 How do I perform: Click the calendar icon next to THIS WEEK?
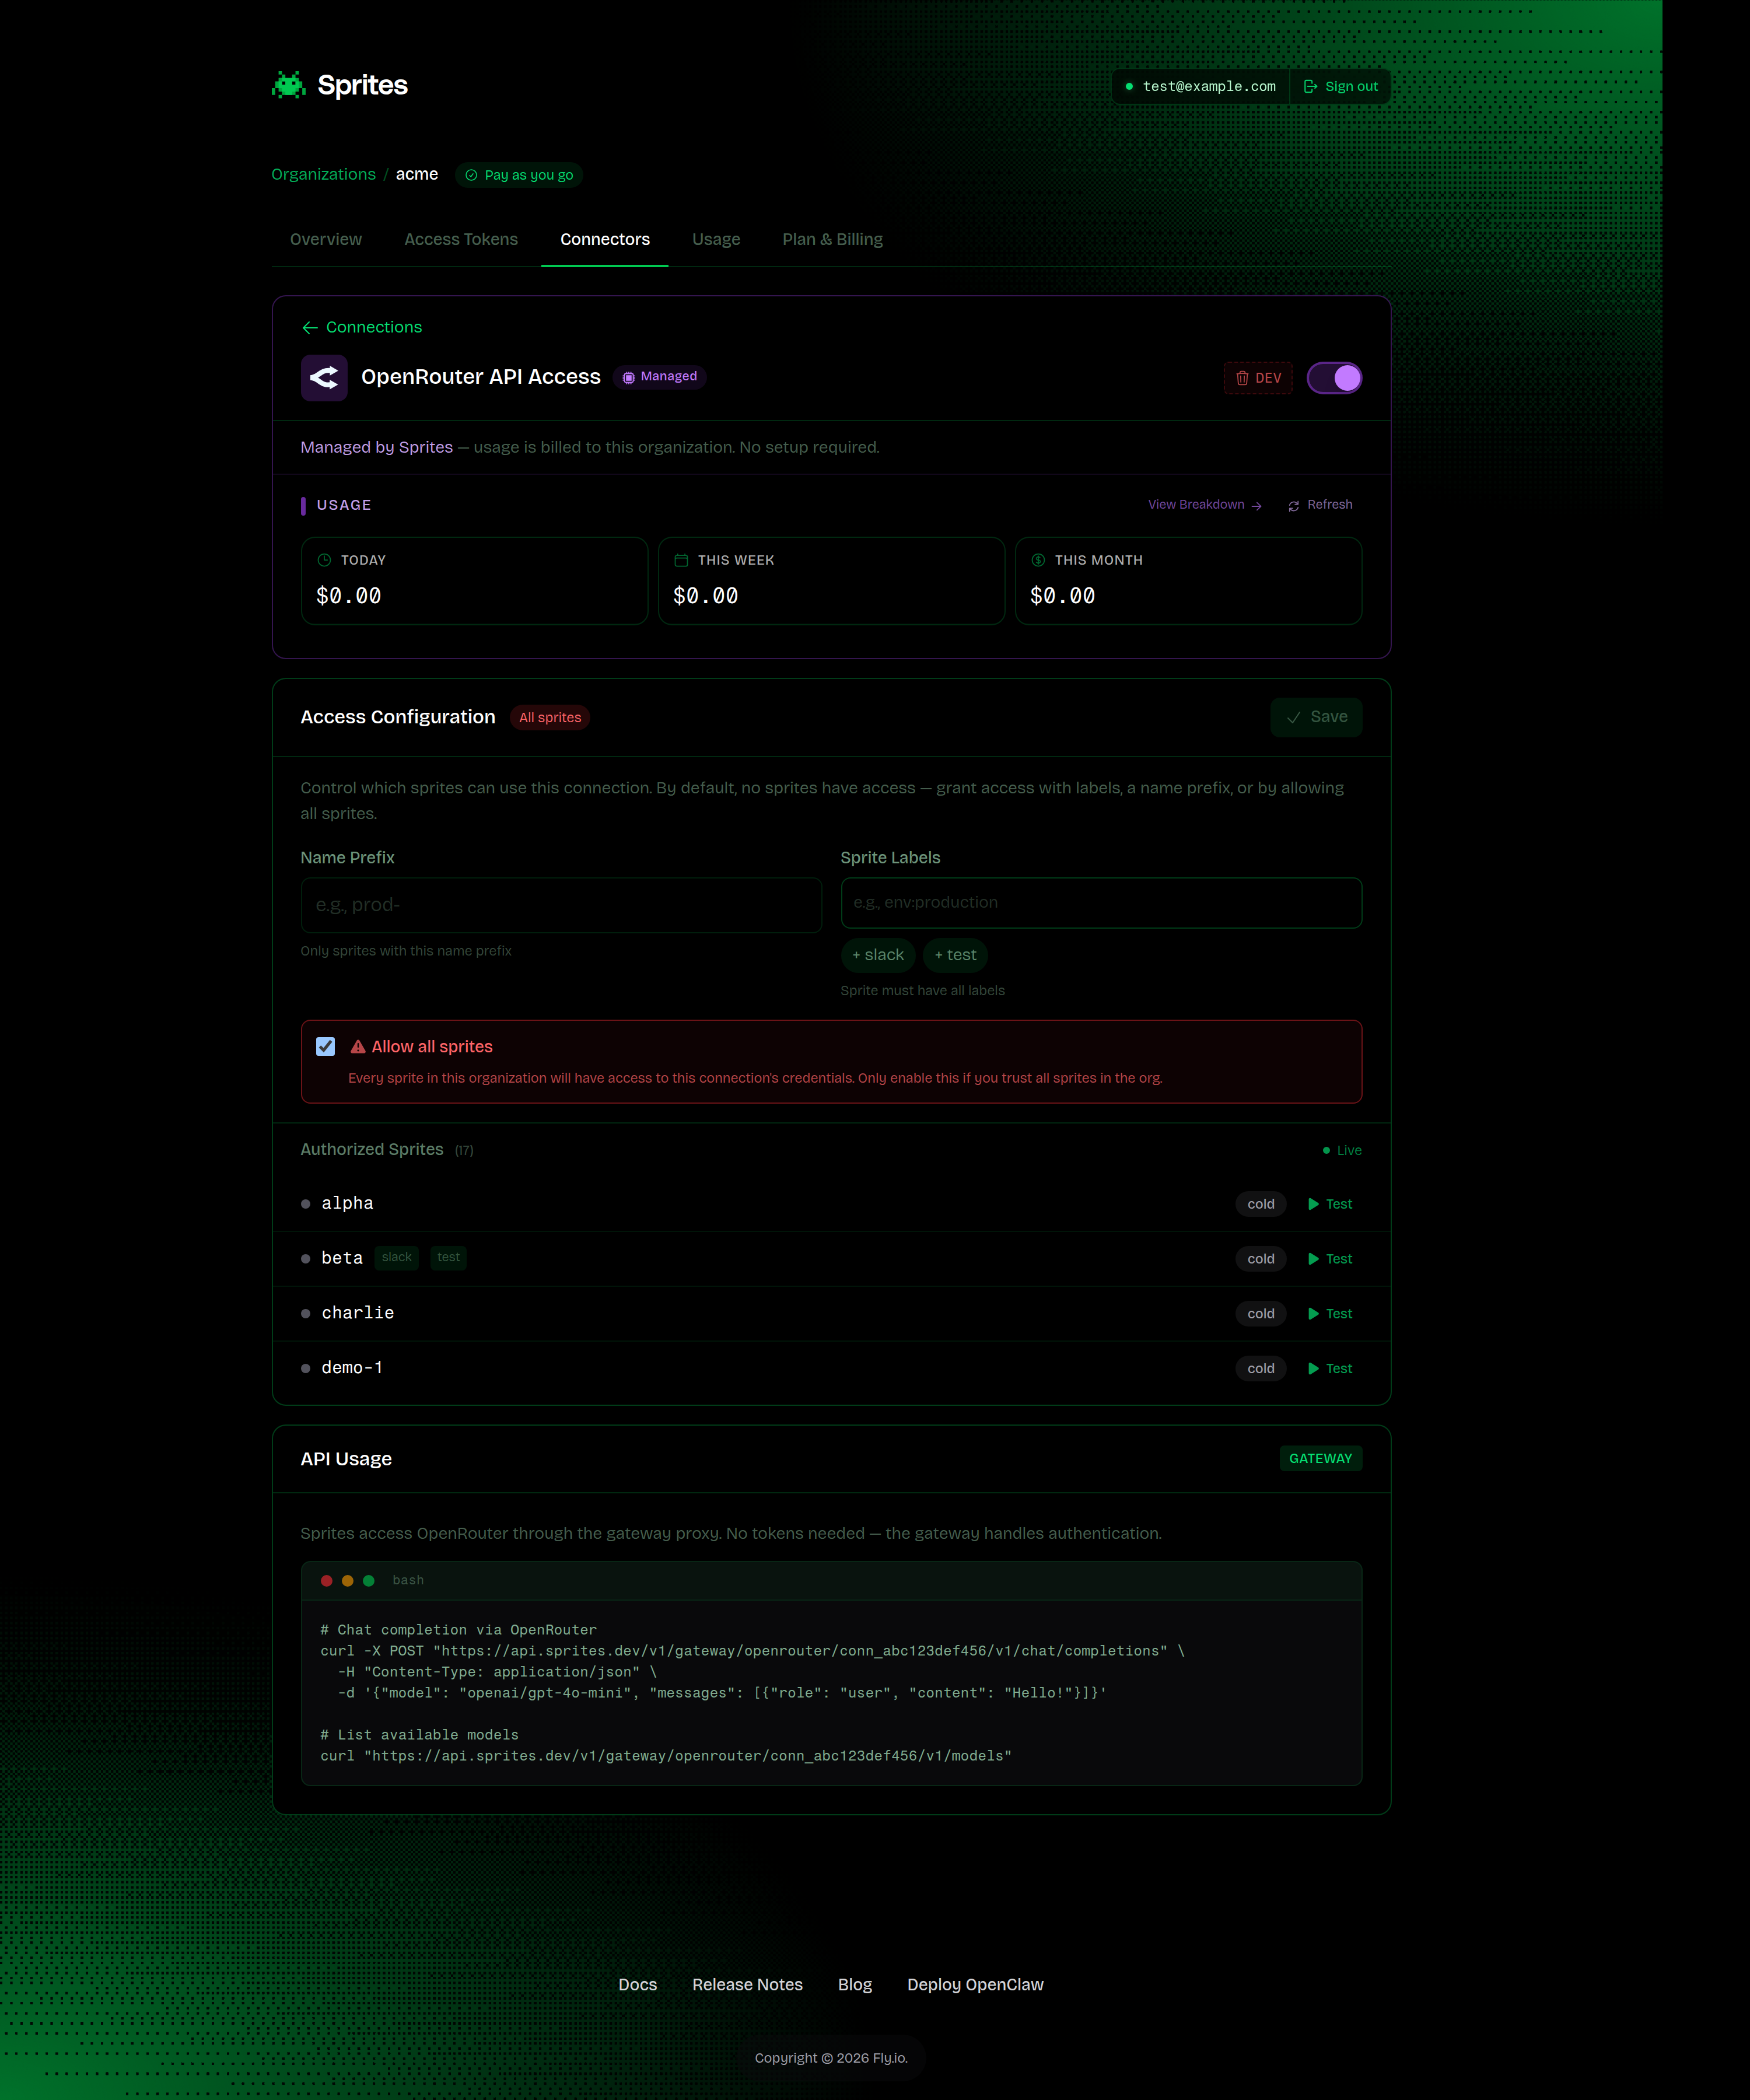coord(681,560)
